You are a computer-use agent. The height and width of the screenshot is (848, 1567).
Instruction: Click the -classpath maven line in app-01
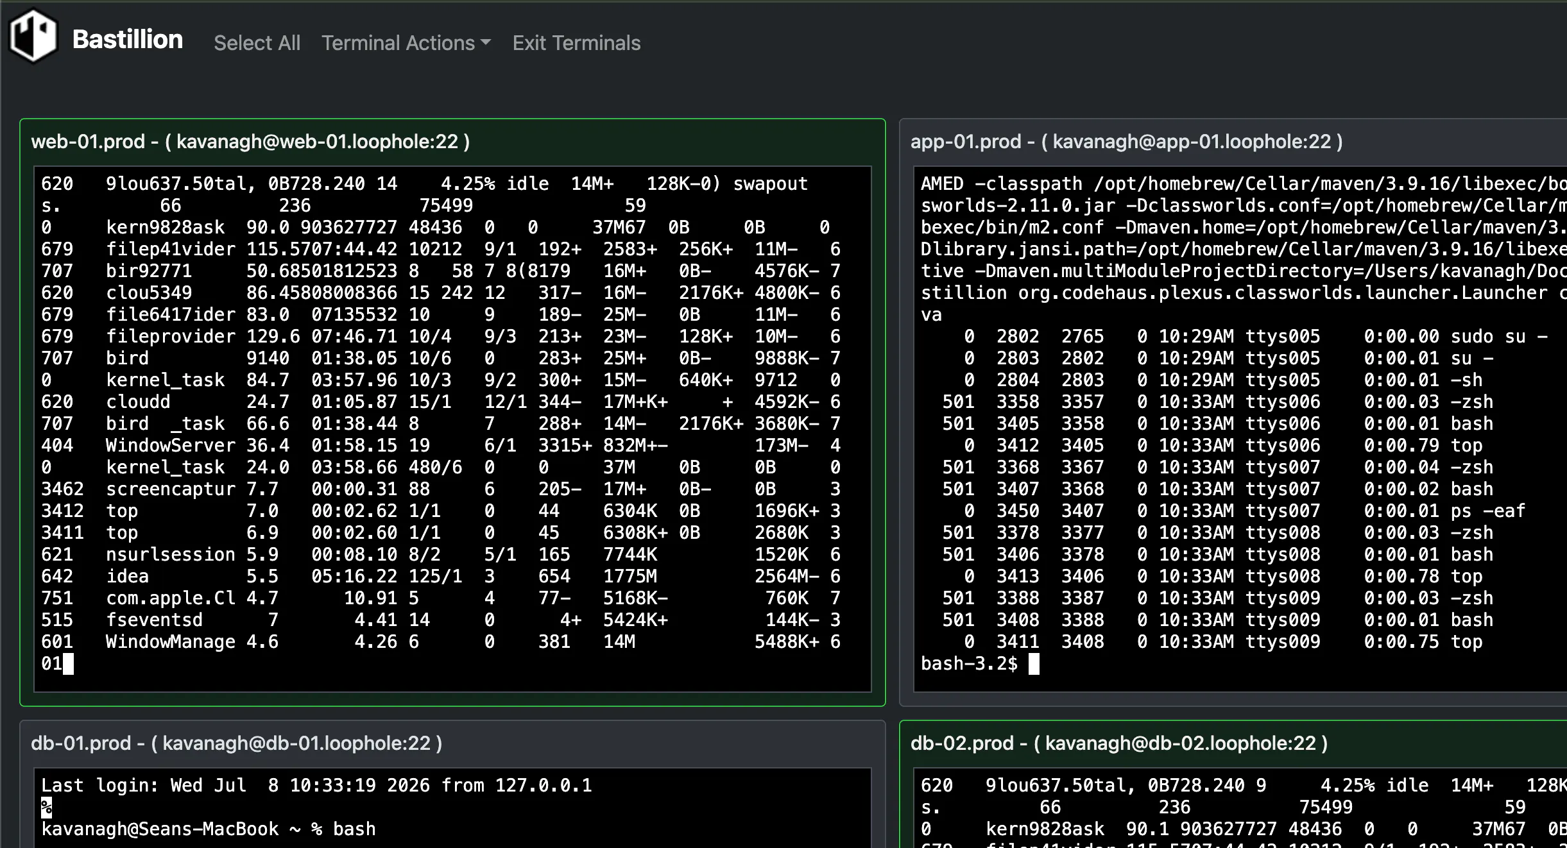click(x=1244, y=183)
